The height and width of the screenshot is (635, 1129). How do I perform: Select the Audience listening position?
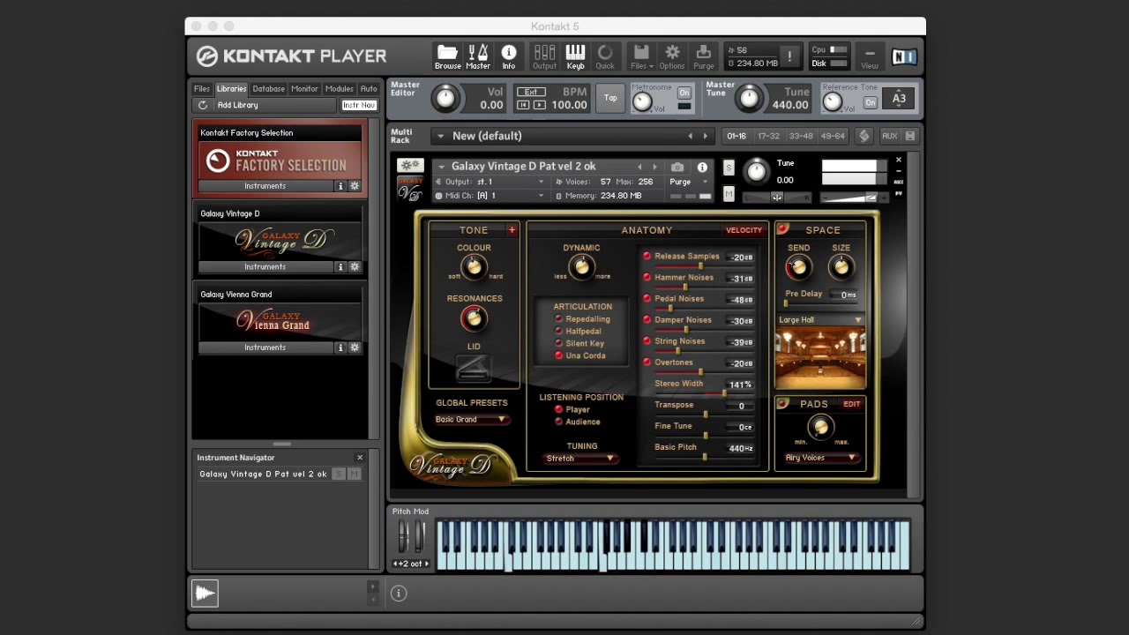tap(558, 422)
